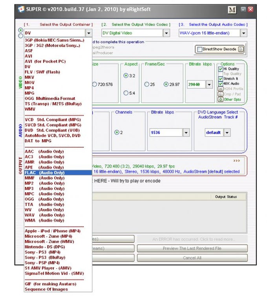The width and height of the screenshot is (267, 296).
Task: Choose GIF (for making Avatars)
Action: click(x=58, y=284)
